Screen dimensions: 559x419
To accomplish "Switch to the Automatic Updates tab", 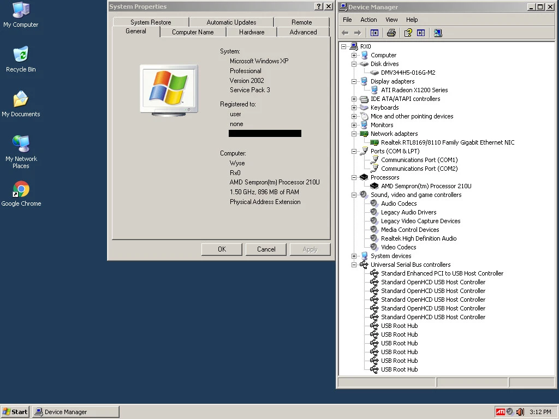I will click(x=231, y=22).
